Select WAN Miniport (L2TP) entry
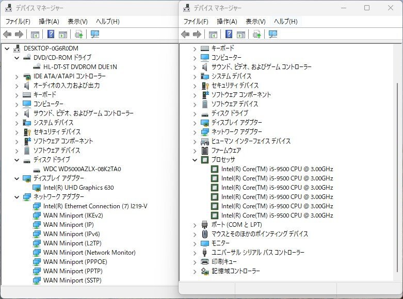This screenshot has width=403, height=299. (72, 243)
